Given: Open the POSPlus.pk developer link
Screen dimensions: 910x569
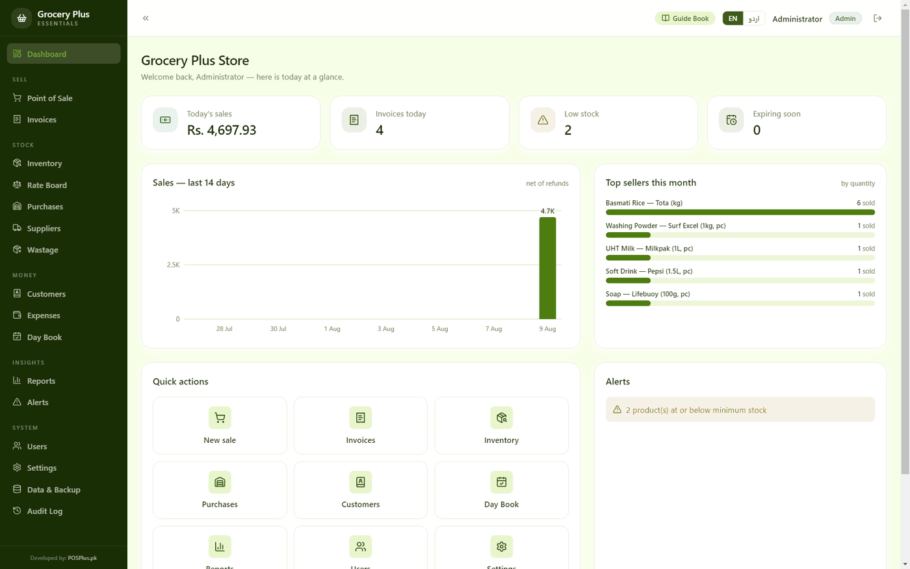Looking at the screenshot, I should [83, 558].
